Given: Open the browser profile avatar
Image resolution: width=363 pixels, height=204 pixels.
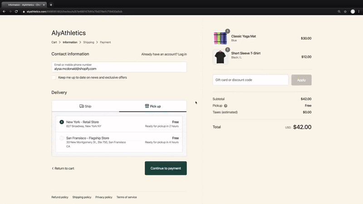Looking at the screenshot, I should point(353,11).
